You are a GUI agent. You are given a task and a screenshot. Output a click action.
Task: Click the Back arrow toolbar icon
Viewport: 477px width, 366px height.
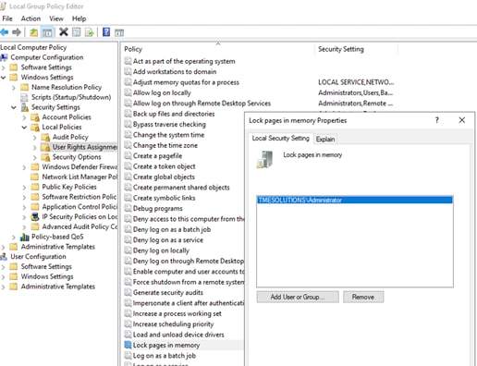pyautogui.click(x=5, y=32)
